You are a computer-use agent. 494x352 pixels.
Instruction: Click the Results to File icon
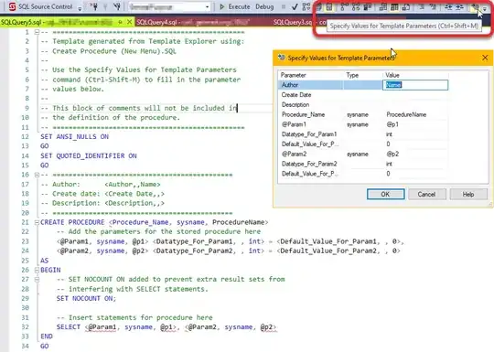tap(406, 6)
